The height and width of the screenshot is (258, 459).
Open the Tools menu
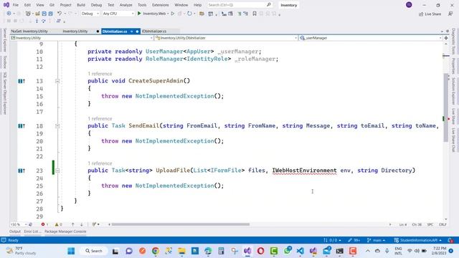tap(142, 5)
